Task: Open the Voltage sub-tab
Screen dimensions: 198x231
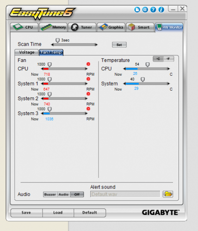Action: [x=26, y=52]
